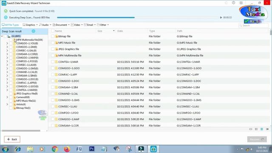
Task: Sort by the Date column header
Action: pyautogui.click(x=120, y=31)
